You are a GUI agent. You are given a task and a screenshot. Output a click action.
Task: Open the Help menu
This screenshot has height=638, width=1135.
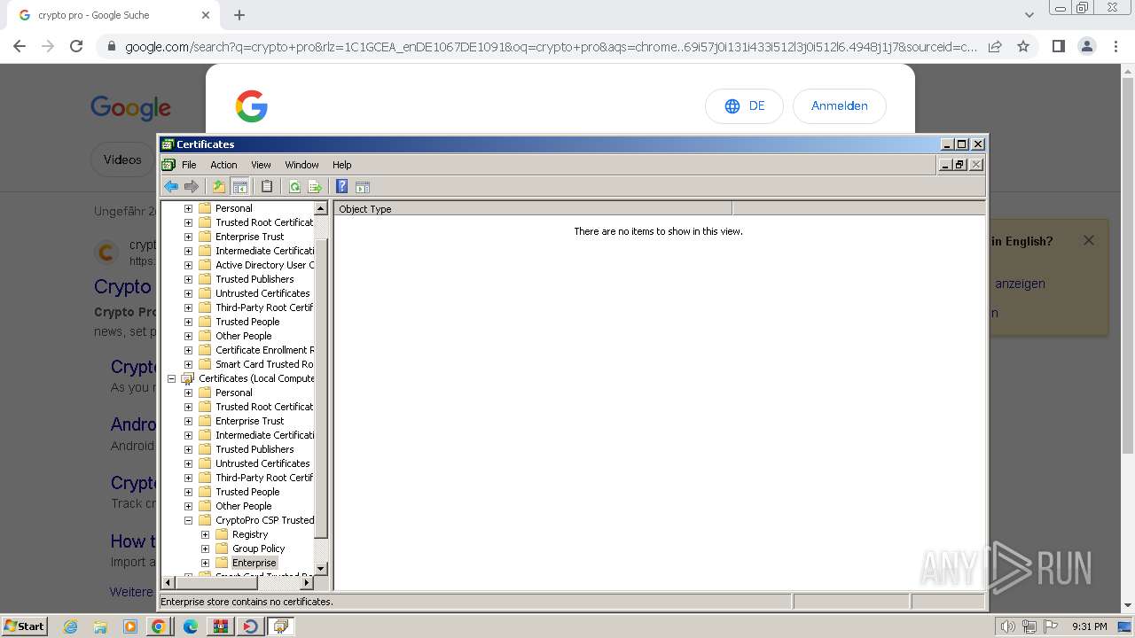(342, 165)
